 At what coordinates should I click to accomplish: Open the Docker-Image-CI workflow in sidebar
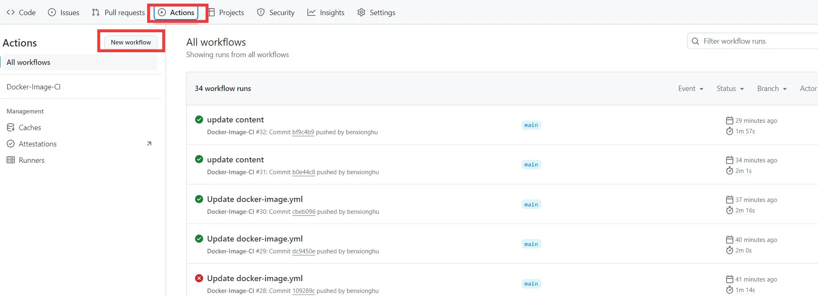[79, 87]
